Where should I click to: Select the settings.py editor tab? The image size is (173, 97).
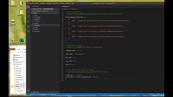pos(65,6)
